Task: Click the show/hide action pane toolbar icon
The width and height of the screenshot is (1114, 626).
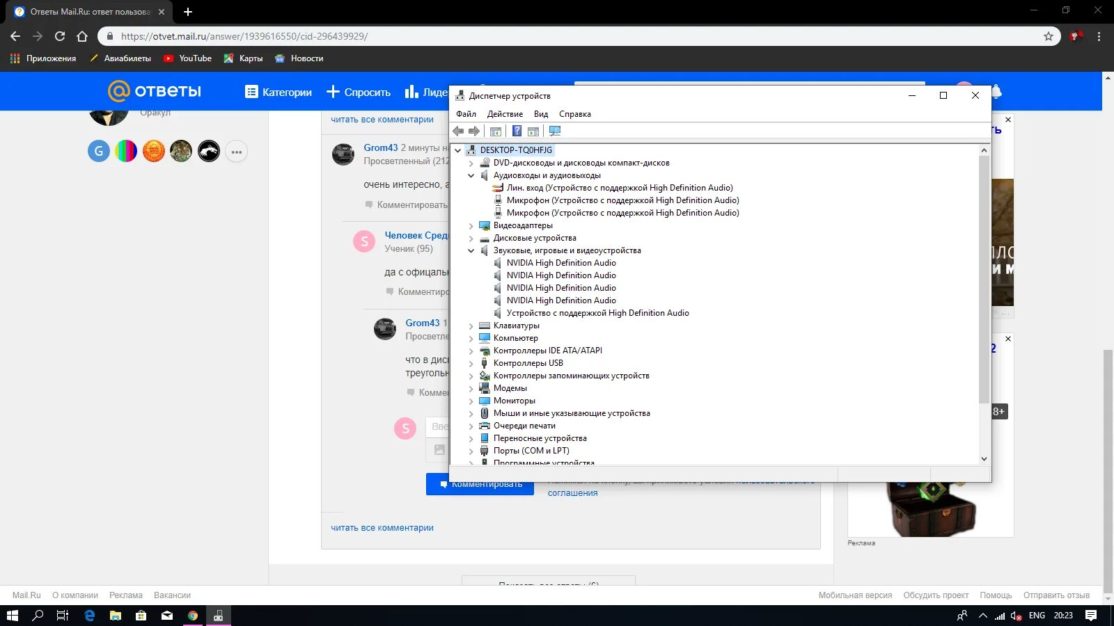Action: 533,131
